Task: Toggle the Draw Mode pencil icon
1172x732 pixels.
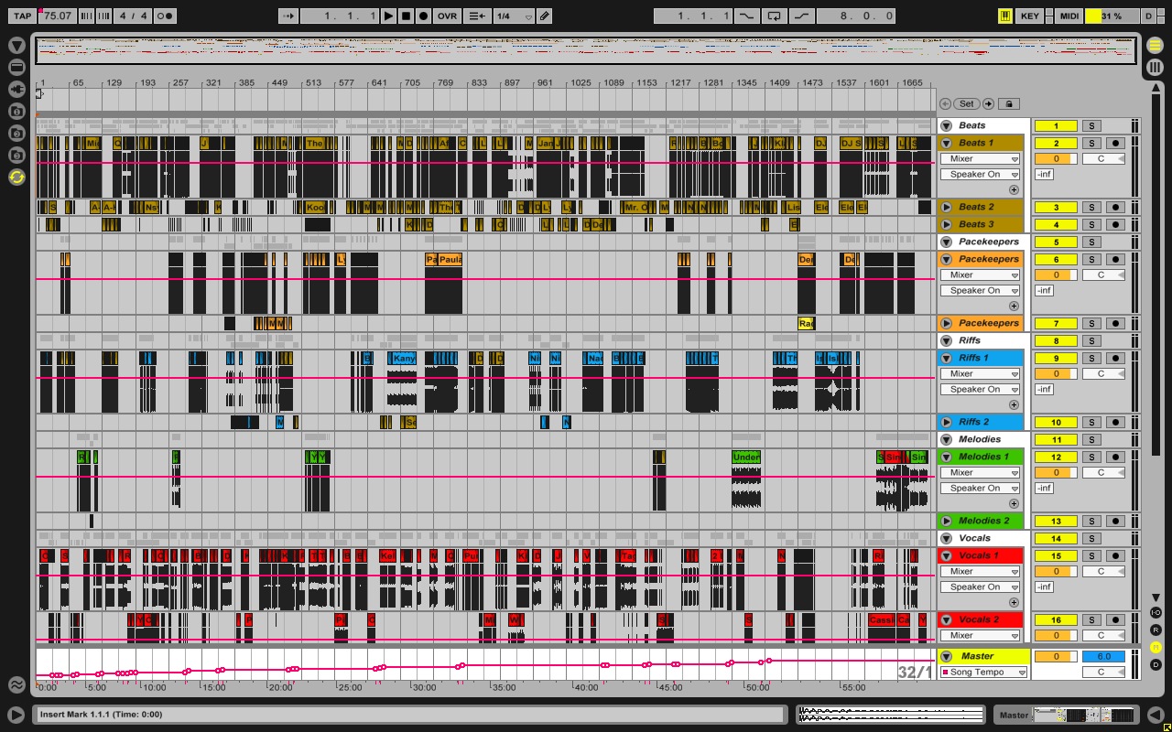Action: click(x=544, y=16)
